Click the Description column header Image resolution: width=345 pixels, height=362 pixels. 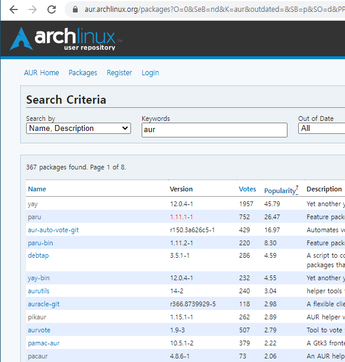[x=324, y=189]
